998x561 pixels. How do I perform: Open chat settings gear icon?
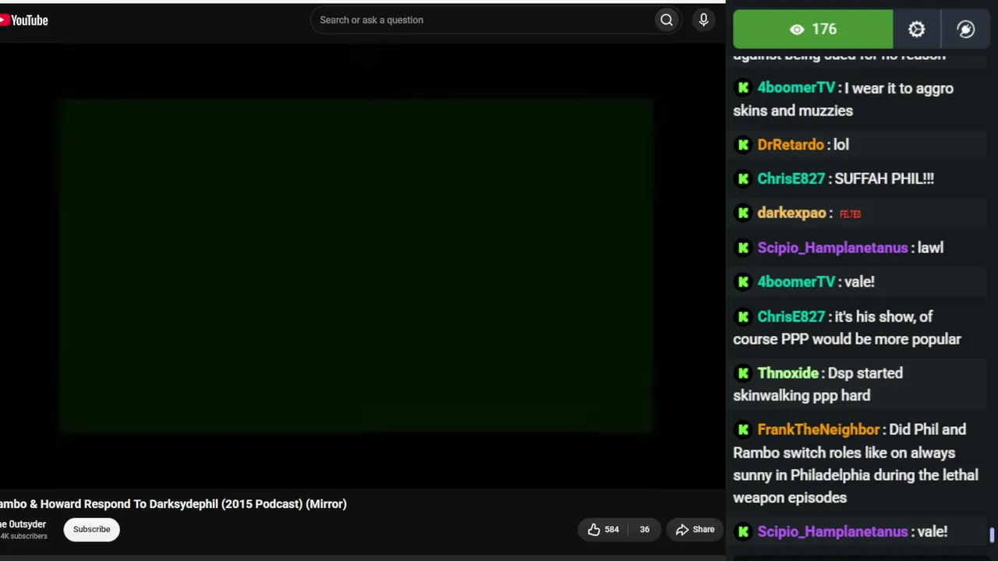[x=916, y=30]
